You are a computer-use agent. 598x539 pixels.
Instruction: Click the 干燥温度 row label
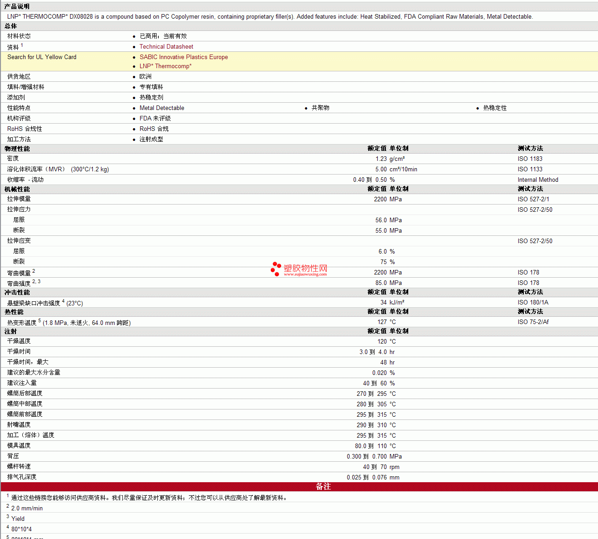[19, 341]
